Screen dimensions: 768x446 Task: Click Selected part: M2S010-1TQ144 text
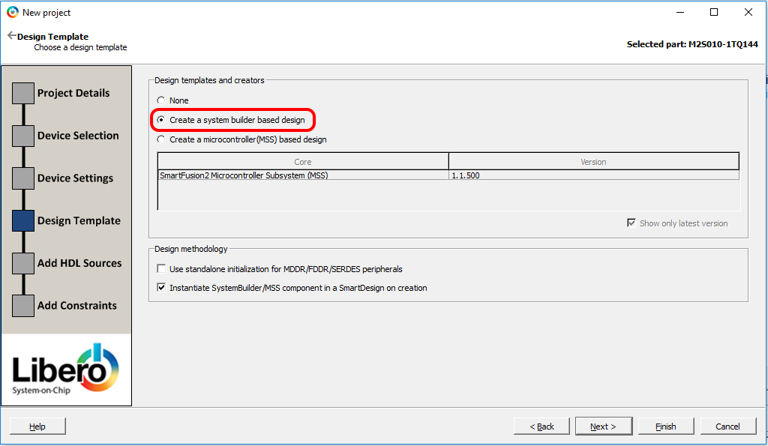[x=692, y=44]
